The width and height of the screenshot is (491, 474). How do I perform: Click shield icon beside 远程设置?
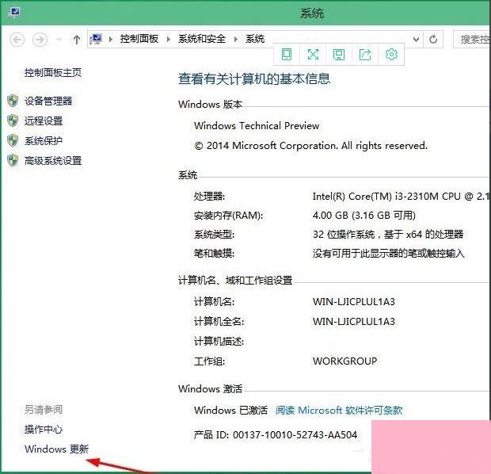(13, 120)
